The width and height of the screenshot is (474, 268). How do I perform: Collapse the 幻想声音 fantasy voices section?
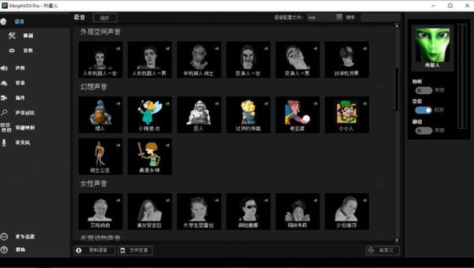click(x=379, y=87)
